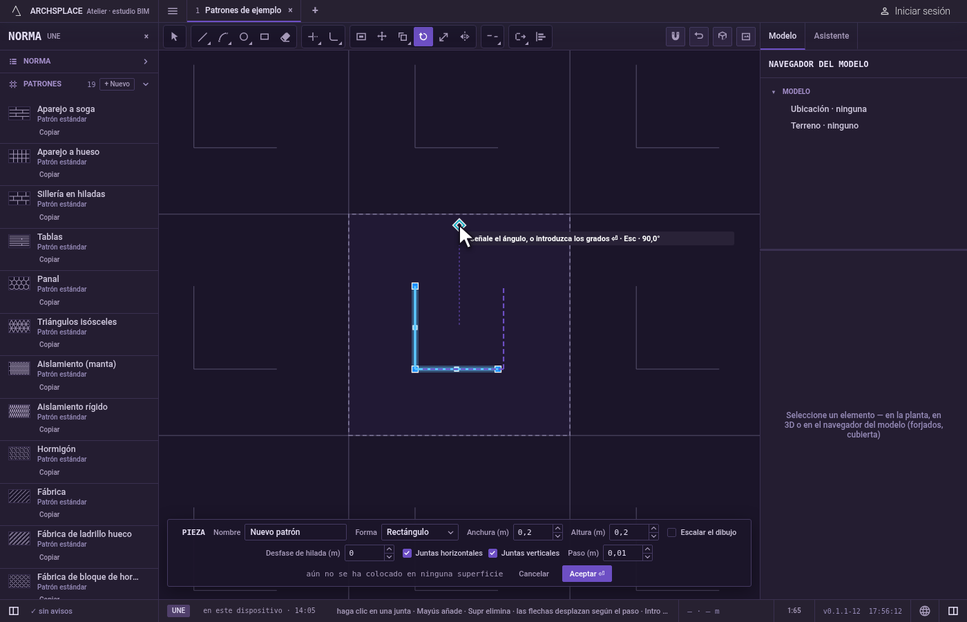This screenshot has width=967, height=622.
Task: Collapse the PATRONES section chevron
Action: click(146, 84)
